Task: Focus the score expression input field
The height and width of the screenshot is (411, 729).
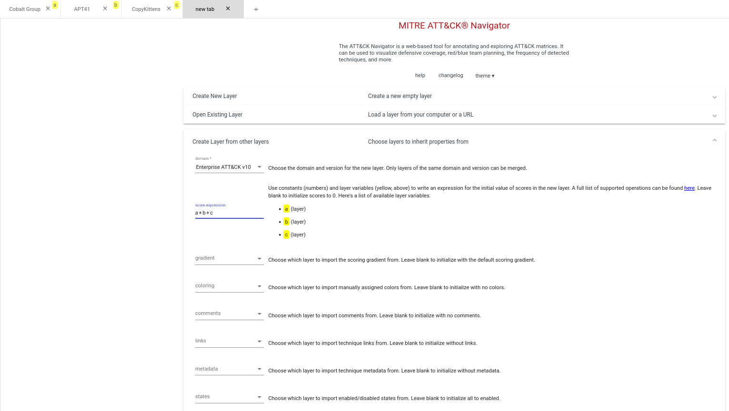Action: [x=229, y=213]
